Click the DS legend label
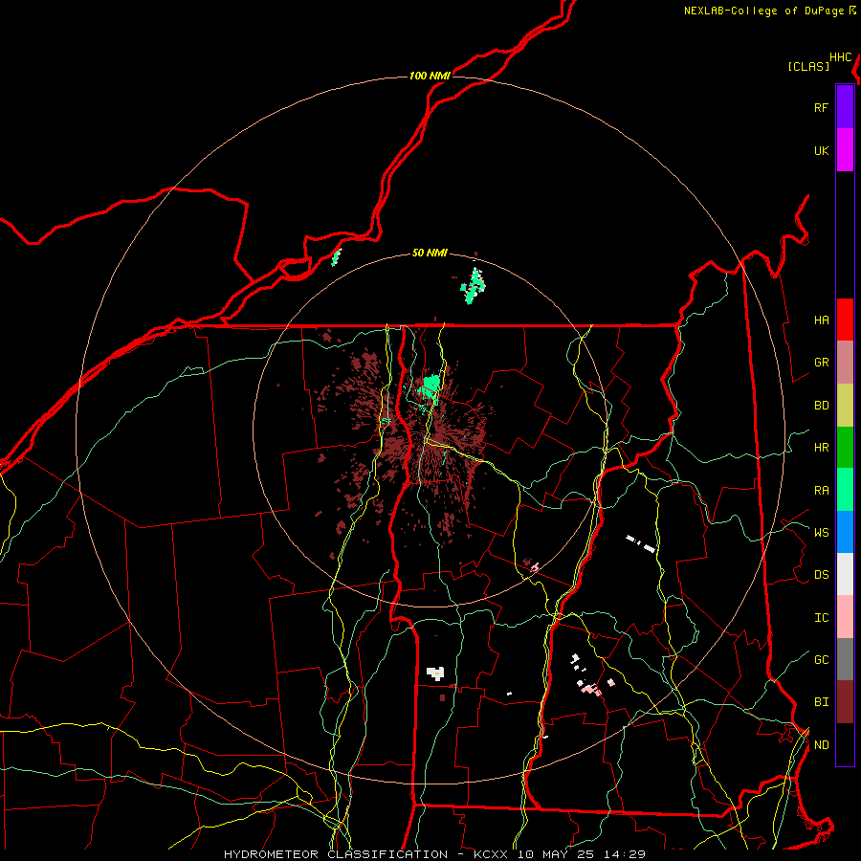This screenshot has height=861, width=861. (821, 574)
